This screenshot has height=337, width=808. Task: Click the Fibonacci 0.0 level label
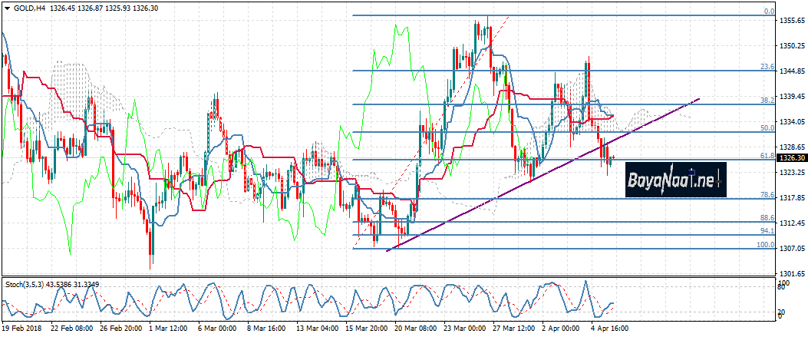pyautogui.click(x=768, y=12)
